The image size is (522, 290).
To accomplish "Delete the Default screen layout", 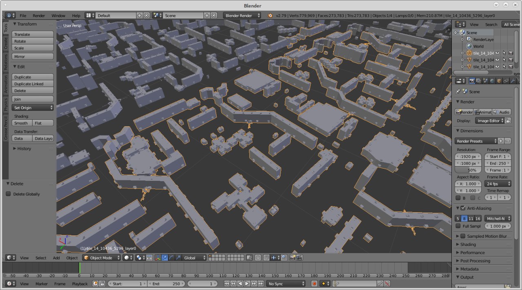I will [x=146, y=15].
